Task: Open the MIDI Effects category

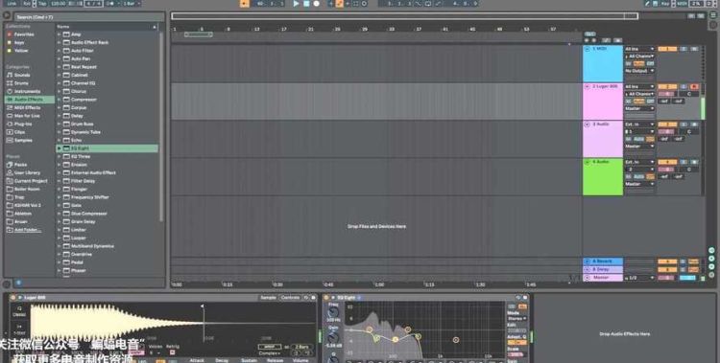Action: pos(27,107)
